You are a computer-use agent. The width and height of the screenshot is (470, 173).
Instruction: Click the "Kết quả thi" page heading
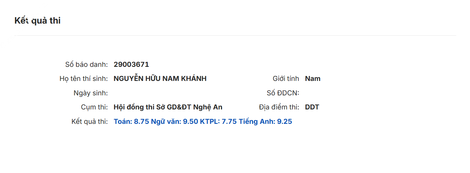[x=37, y=21]
